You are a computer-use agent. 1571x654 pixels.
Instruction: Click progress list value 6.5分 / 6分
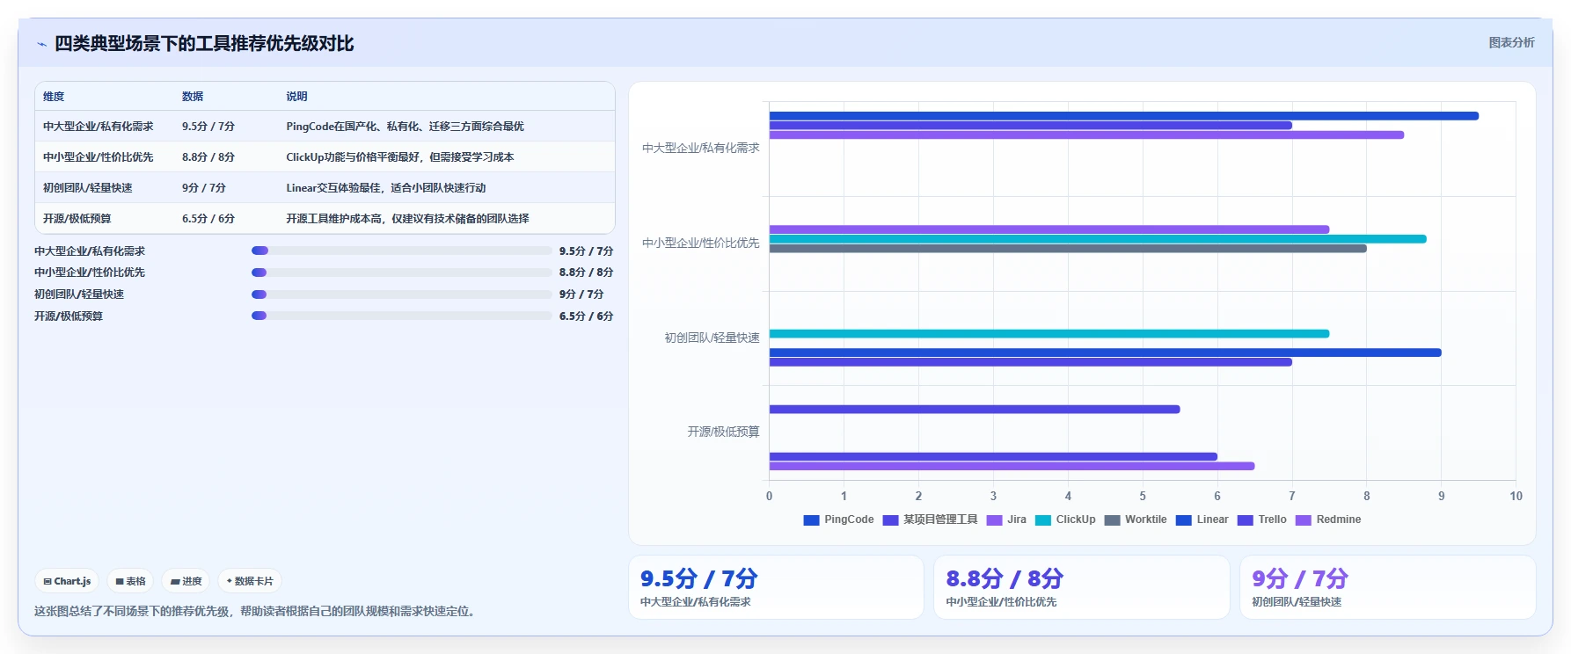(x=586, y=316)
